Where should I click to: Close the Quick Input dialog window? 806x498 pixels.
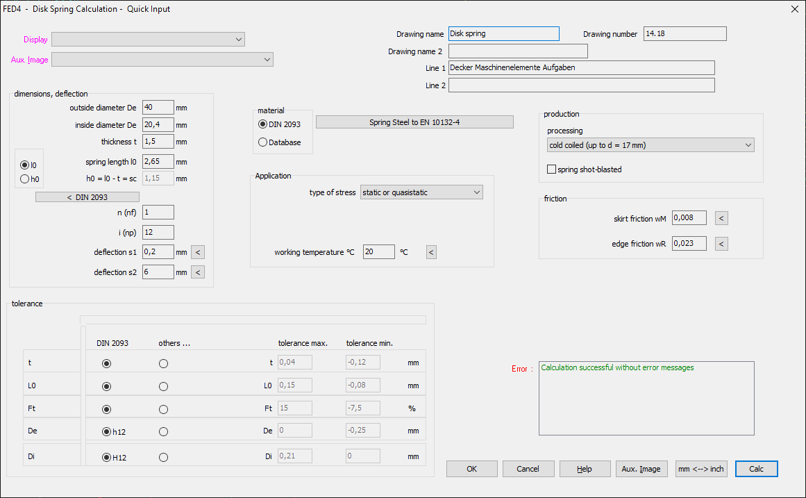pos(795,9)
